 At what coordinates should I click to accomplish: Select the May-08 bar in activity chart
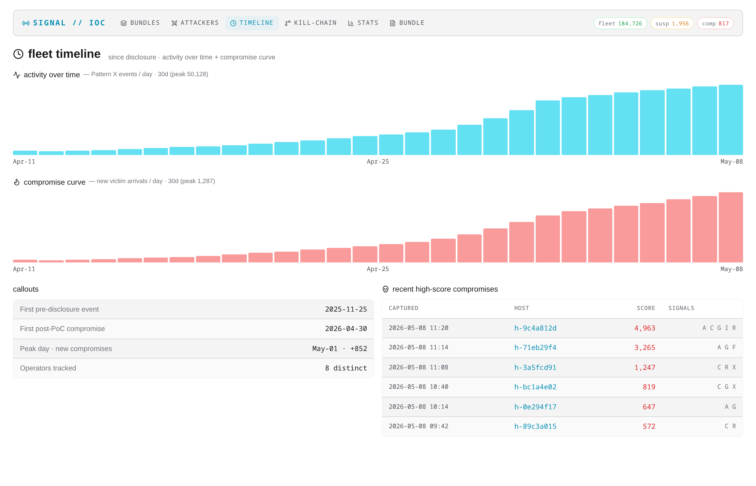[x=730, y=120]
